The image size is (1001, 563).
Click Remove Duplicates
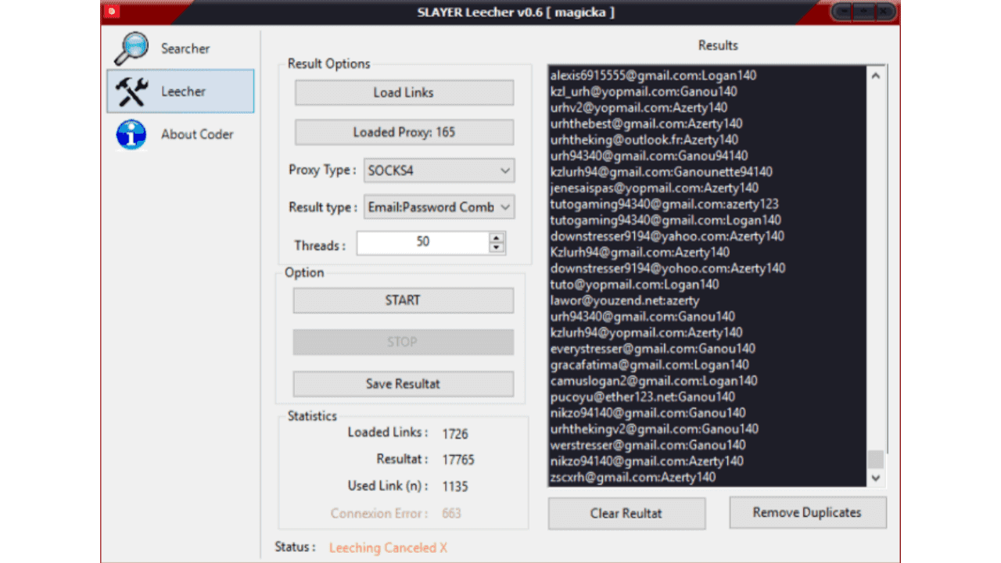(807, 512)
